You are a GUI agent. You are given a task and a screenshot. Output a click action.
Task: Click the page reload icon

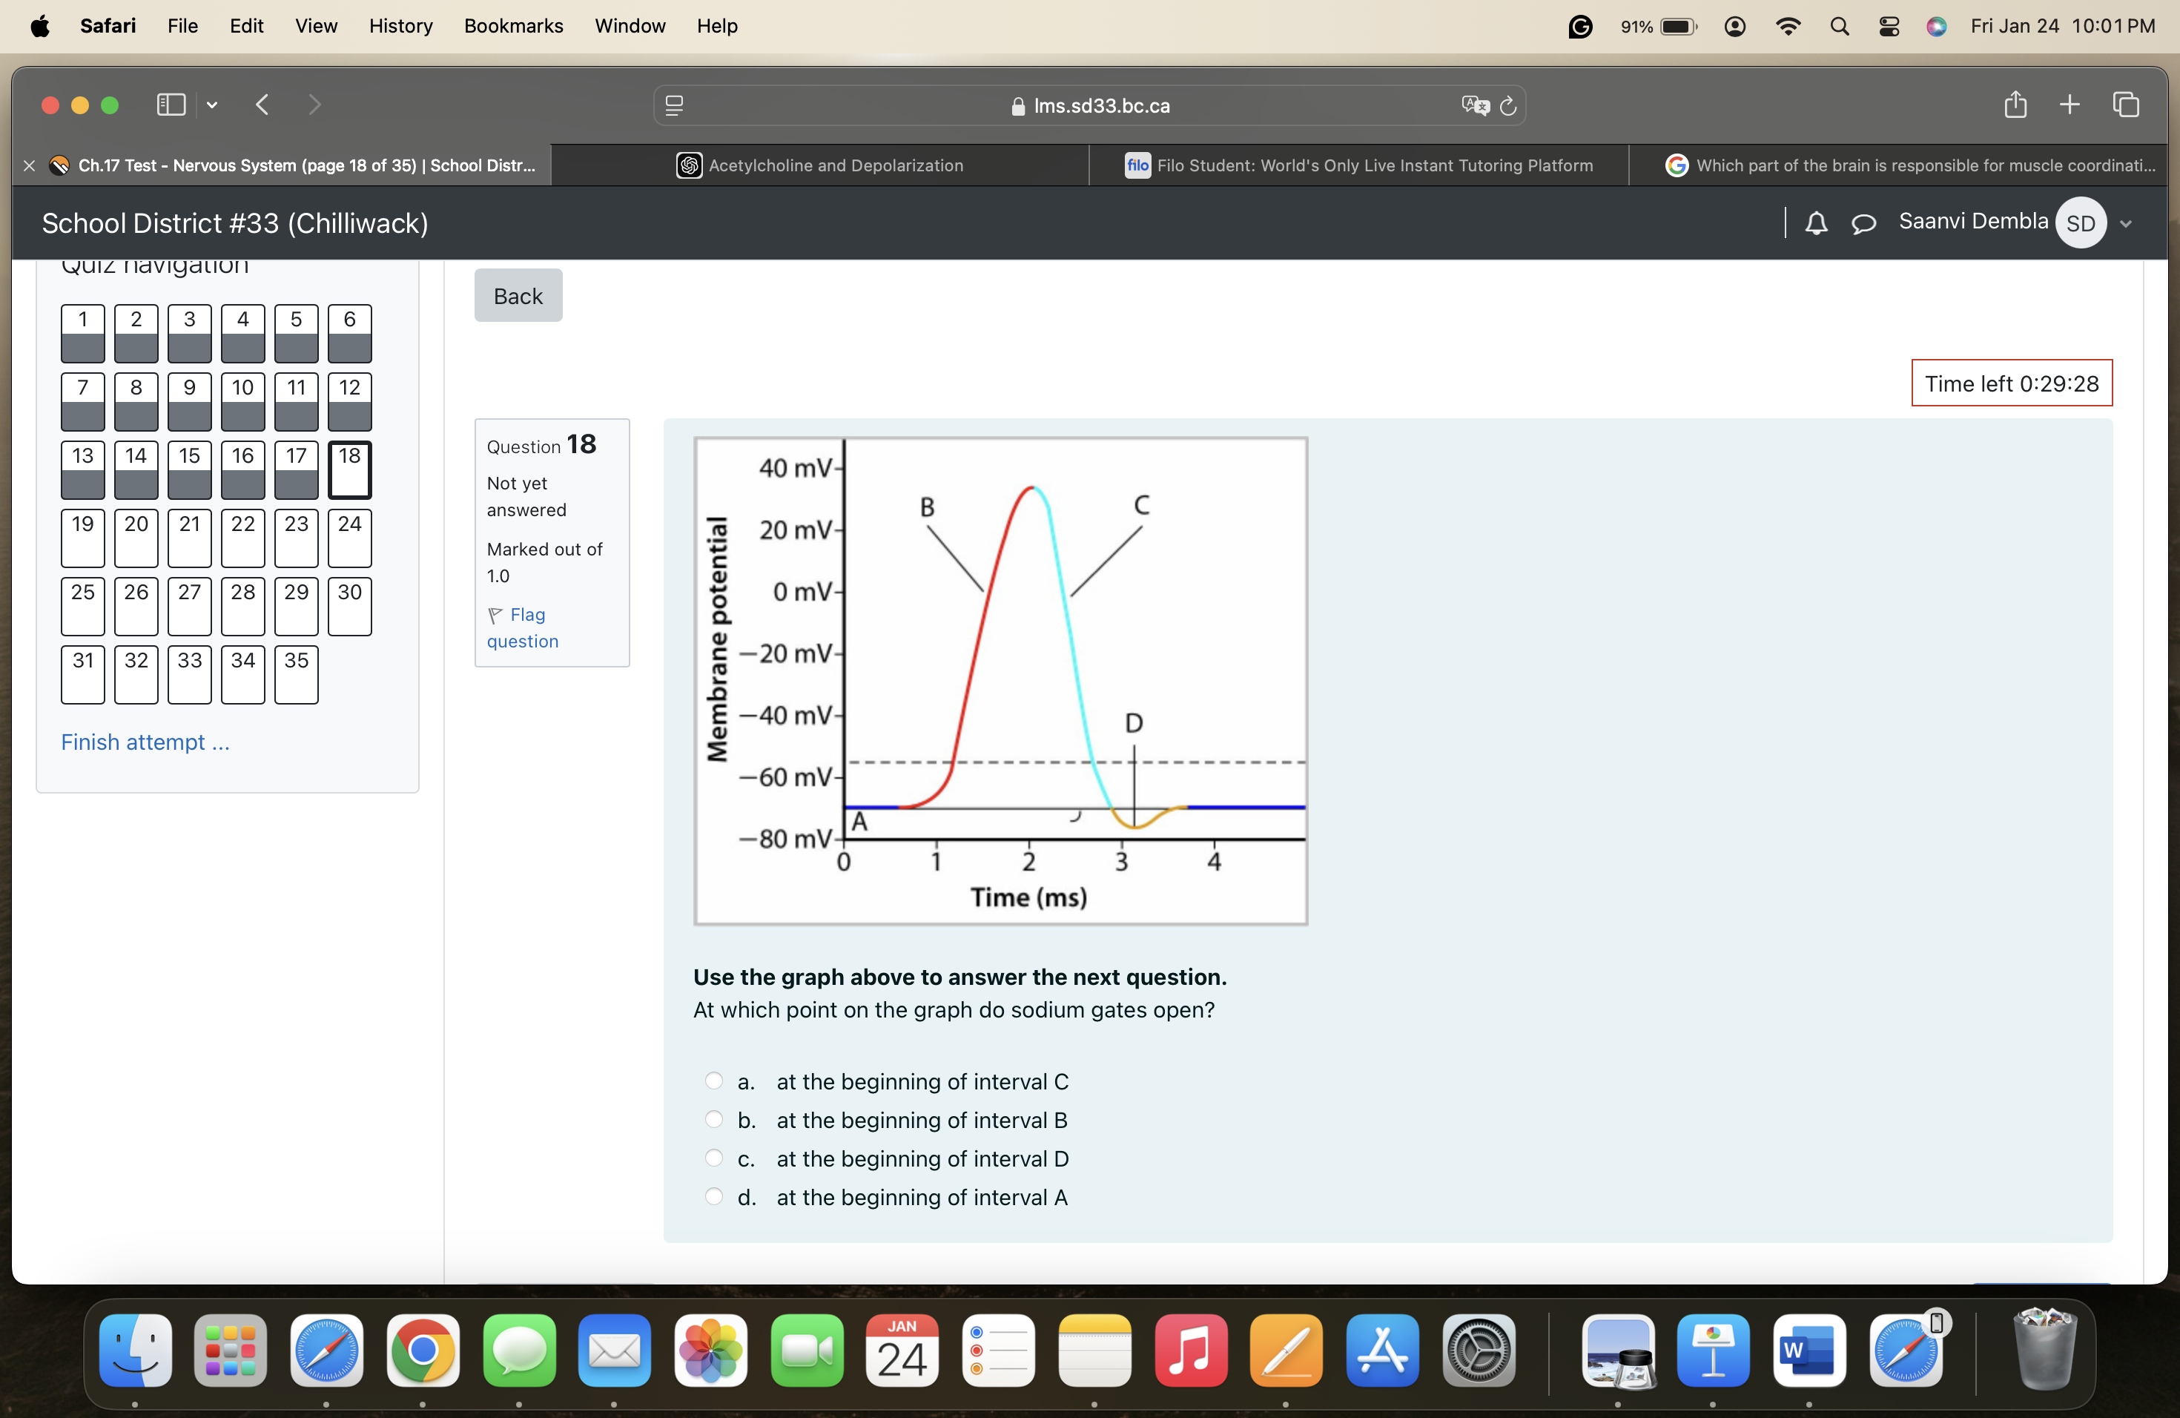1507,106
